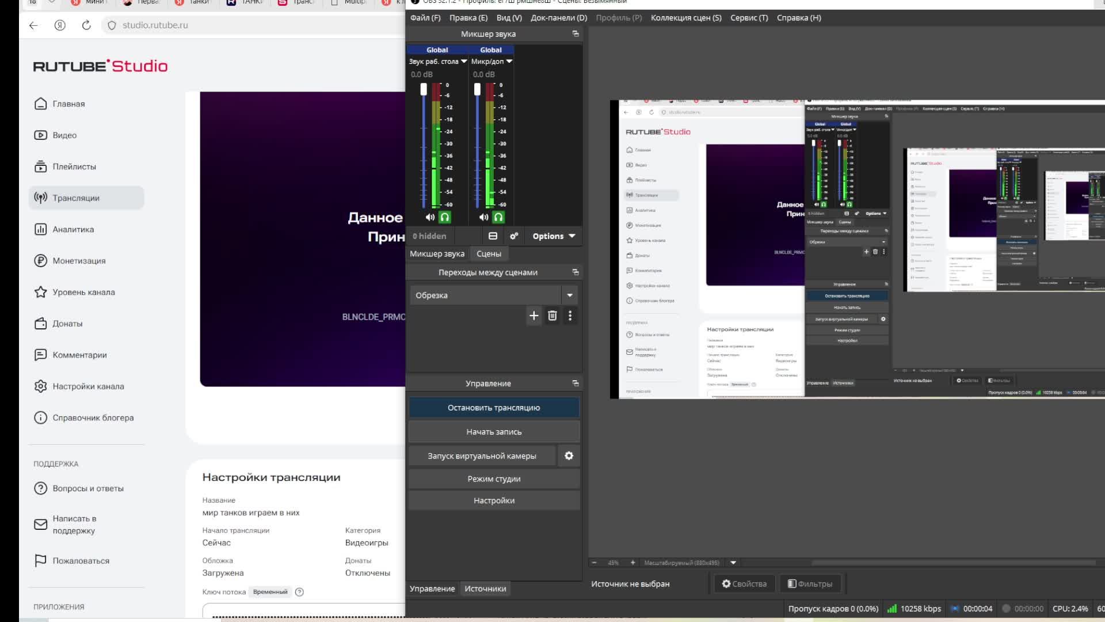Open virtual camera settings gear
The image size is (1105, 622).
point(569,456)
